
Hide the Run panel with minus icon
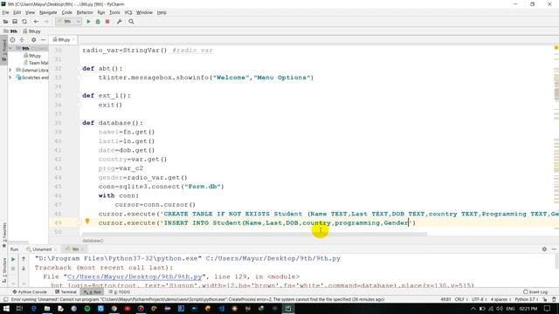pos(554,249)
